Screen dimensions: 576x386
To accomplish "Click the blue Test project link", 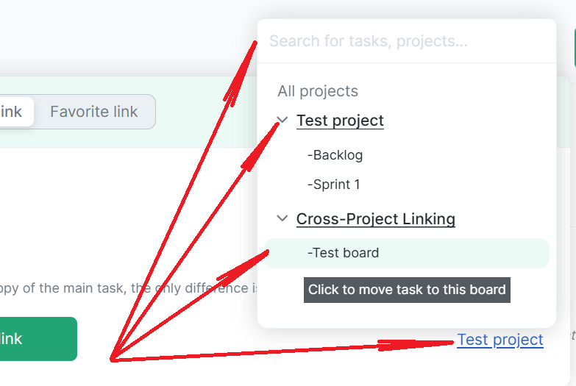I will click(500, 340).
